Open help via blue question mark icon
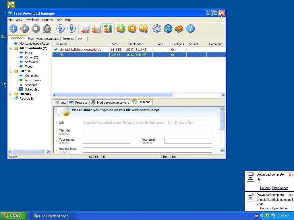294x220 pixels. click(x=191, y=29)
